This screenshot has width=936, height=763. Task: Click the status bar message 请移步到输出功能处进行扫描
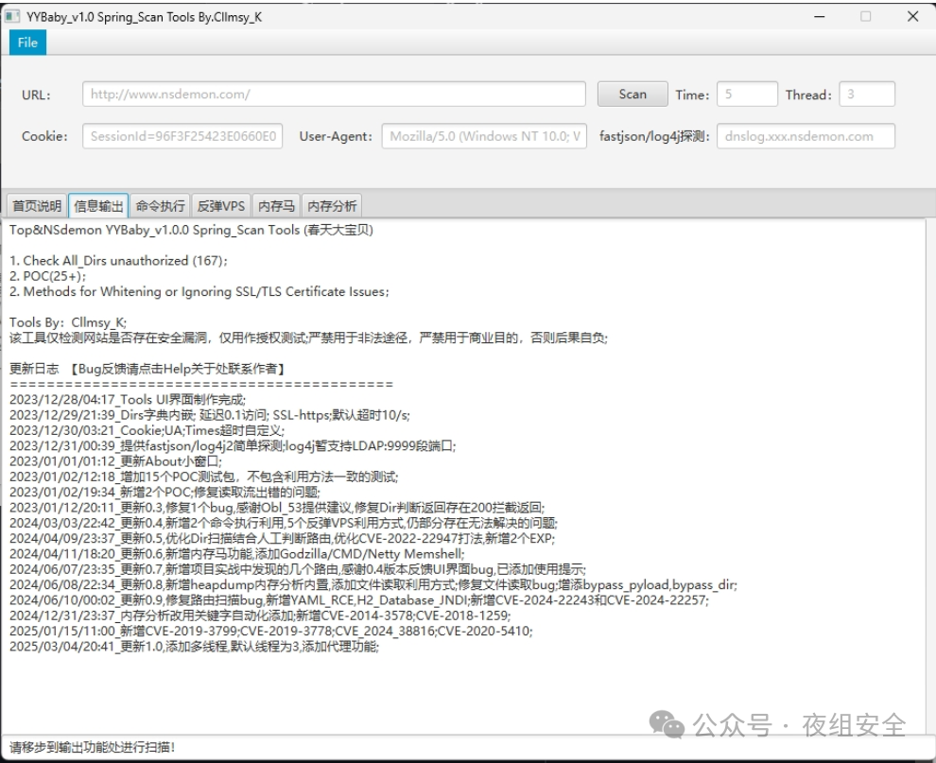[92, 748]
